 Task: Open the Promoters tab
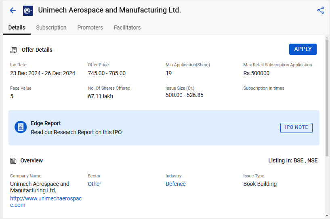(x=90, y=27)
